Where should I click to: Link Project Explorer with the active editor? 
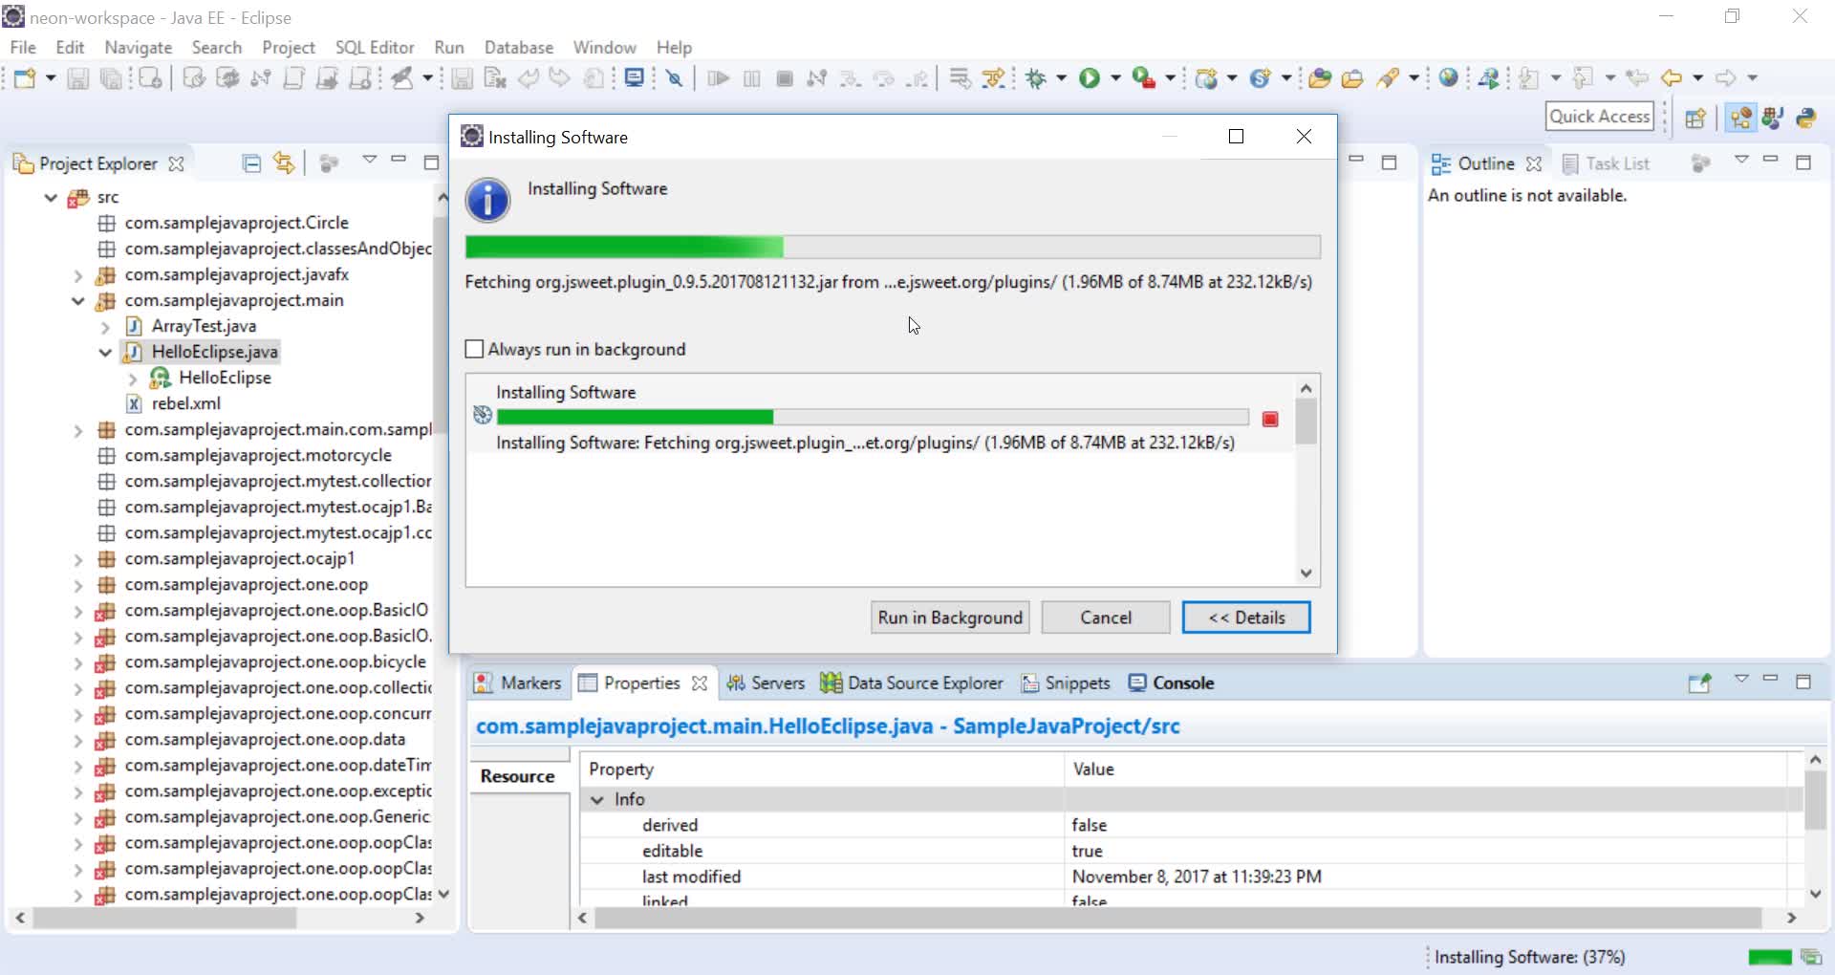click(284, 163)
